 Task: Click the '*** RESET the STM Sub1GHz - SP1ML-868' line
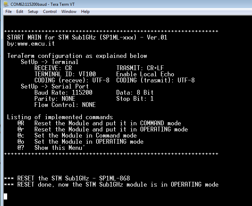point(67,178)
